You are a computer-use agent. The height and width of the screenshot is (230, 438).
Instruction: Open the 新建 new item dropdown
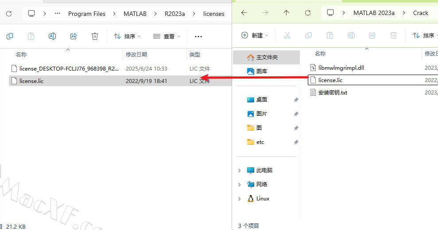coord(255,35)
